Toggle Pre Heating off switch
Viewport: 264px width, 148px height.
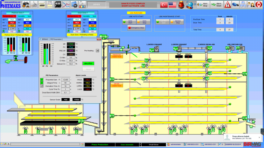(x=97, y=51)
